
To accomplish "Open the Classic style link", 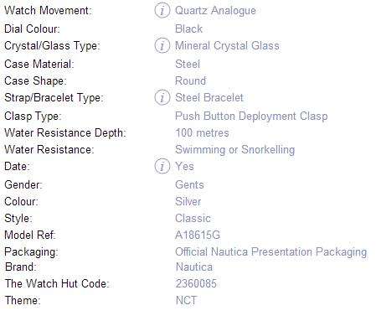I will pos(193,218).
